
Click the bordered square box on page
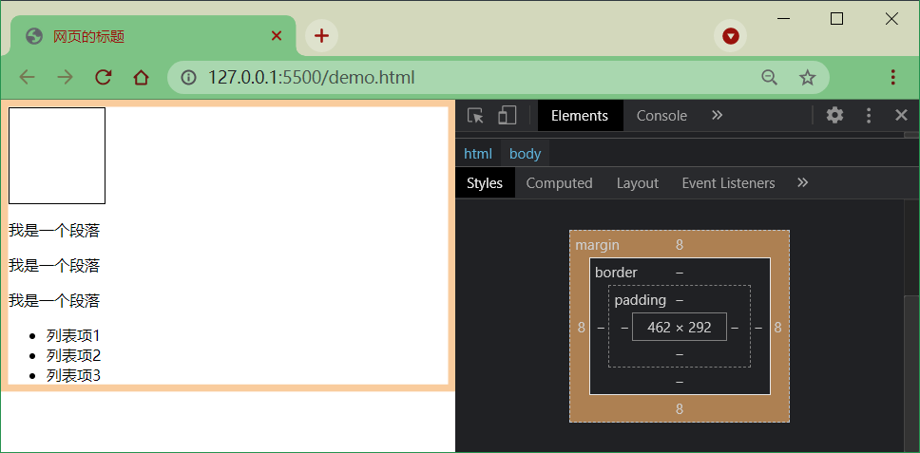pyautogui.click(x=57, y=156)
